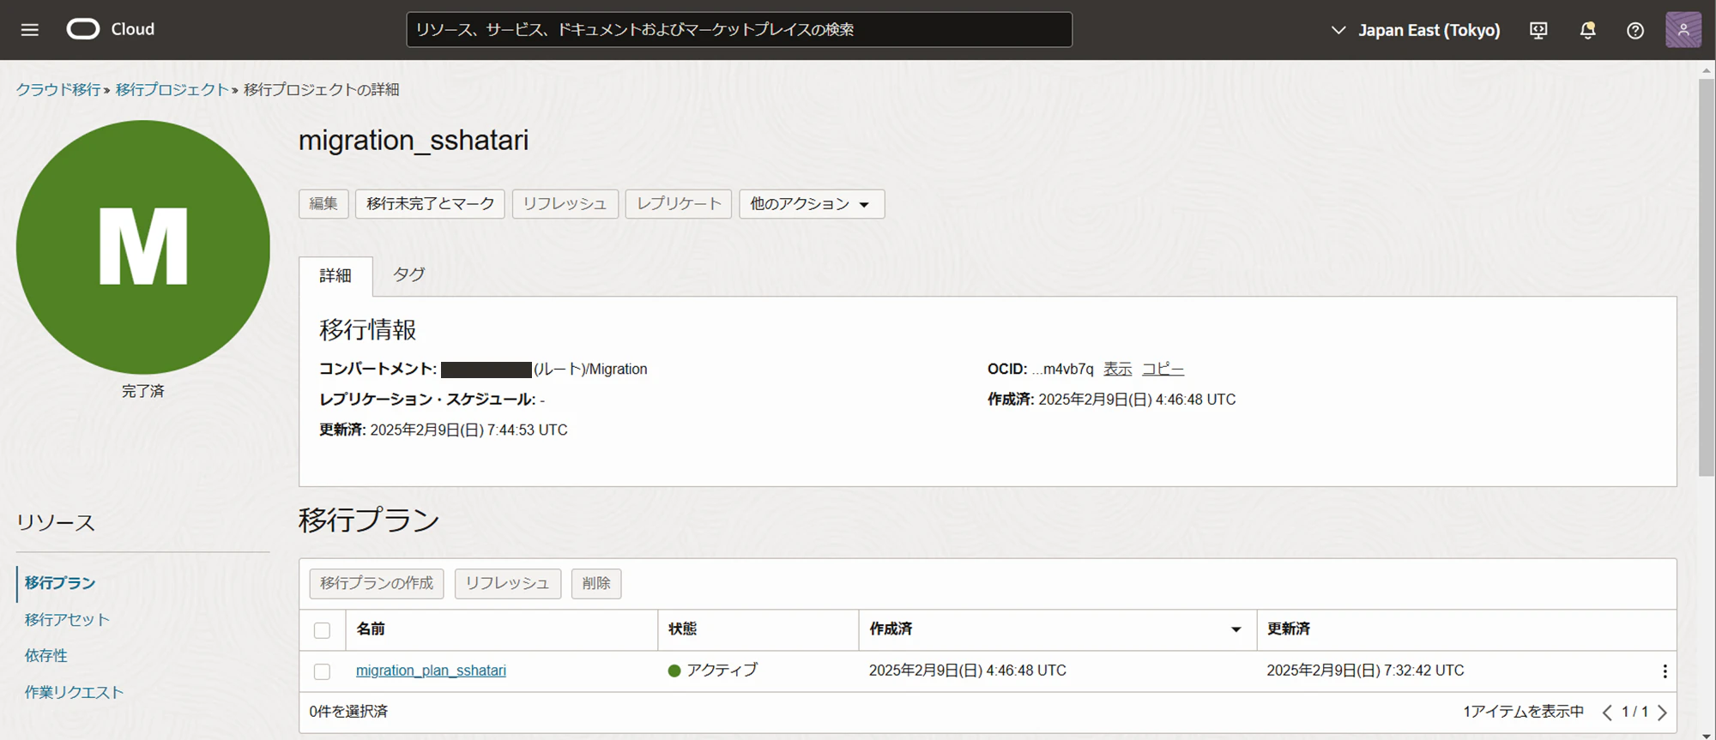Select 移行プラン in resources list
Screen dimensions: 1716x740
coord(60,583)
